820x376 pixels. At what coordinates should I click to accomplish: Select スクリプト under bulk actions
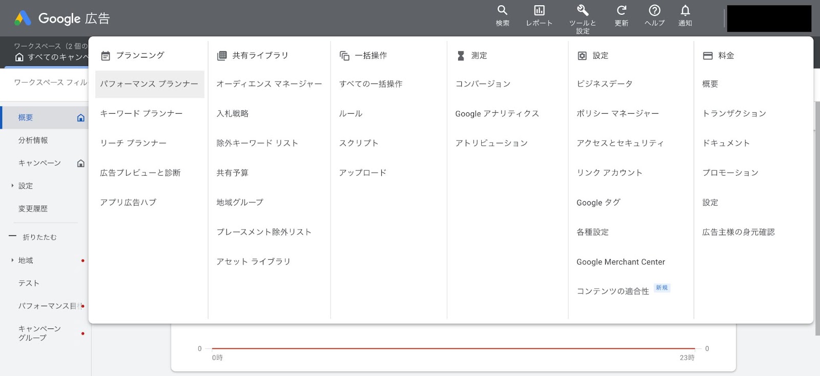tap(359, 143)
